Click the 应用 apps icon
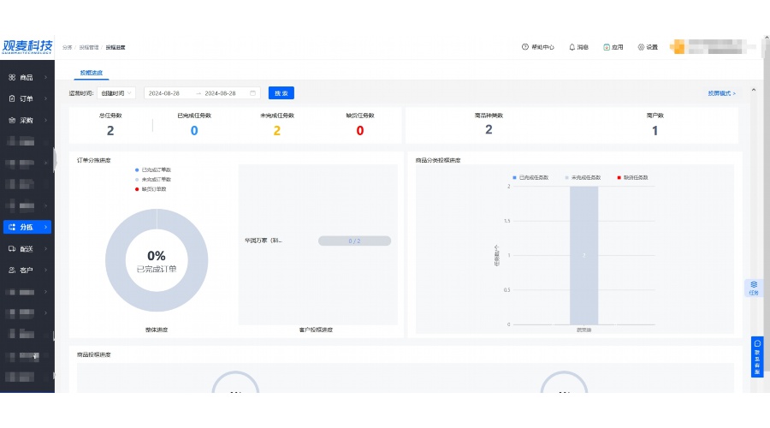770x428 pixels. (607, 47)
